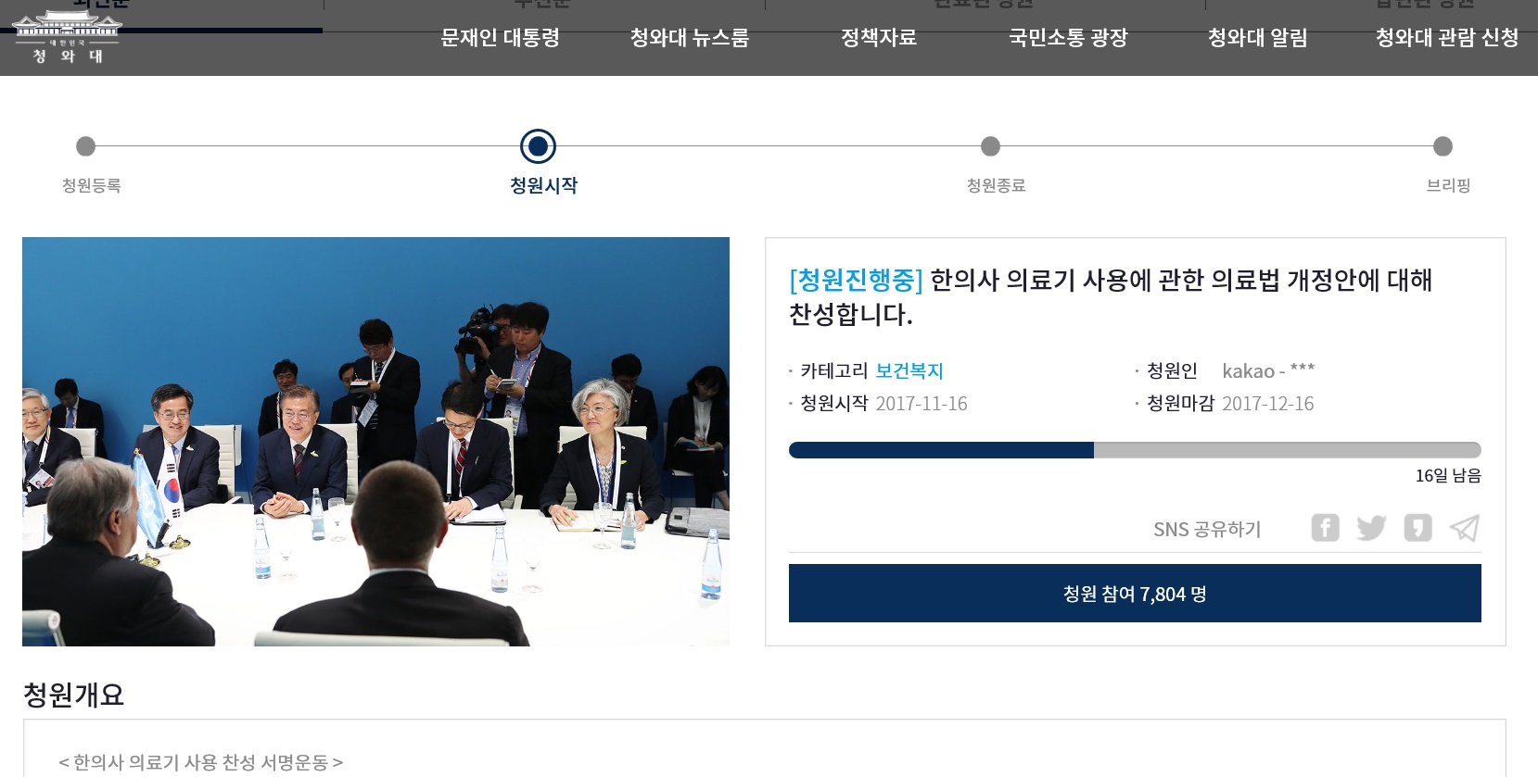Click the petition progress bar

[1135, 450]
